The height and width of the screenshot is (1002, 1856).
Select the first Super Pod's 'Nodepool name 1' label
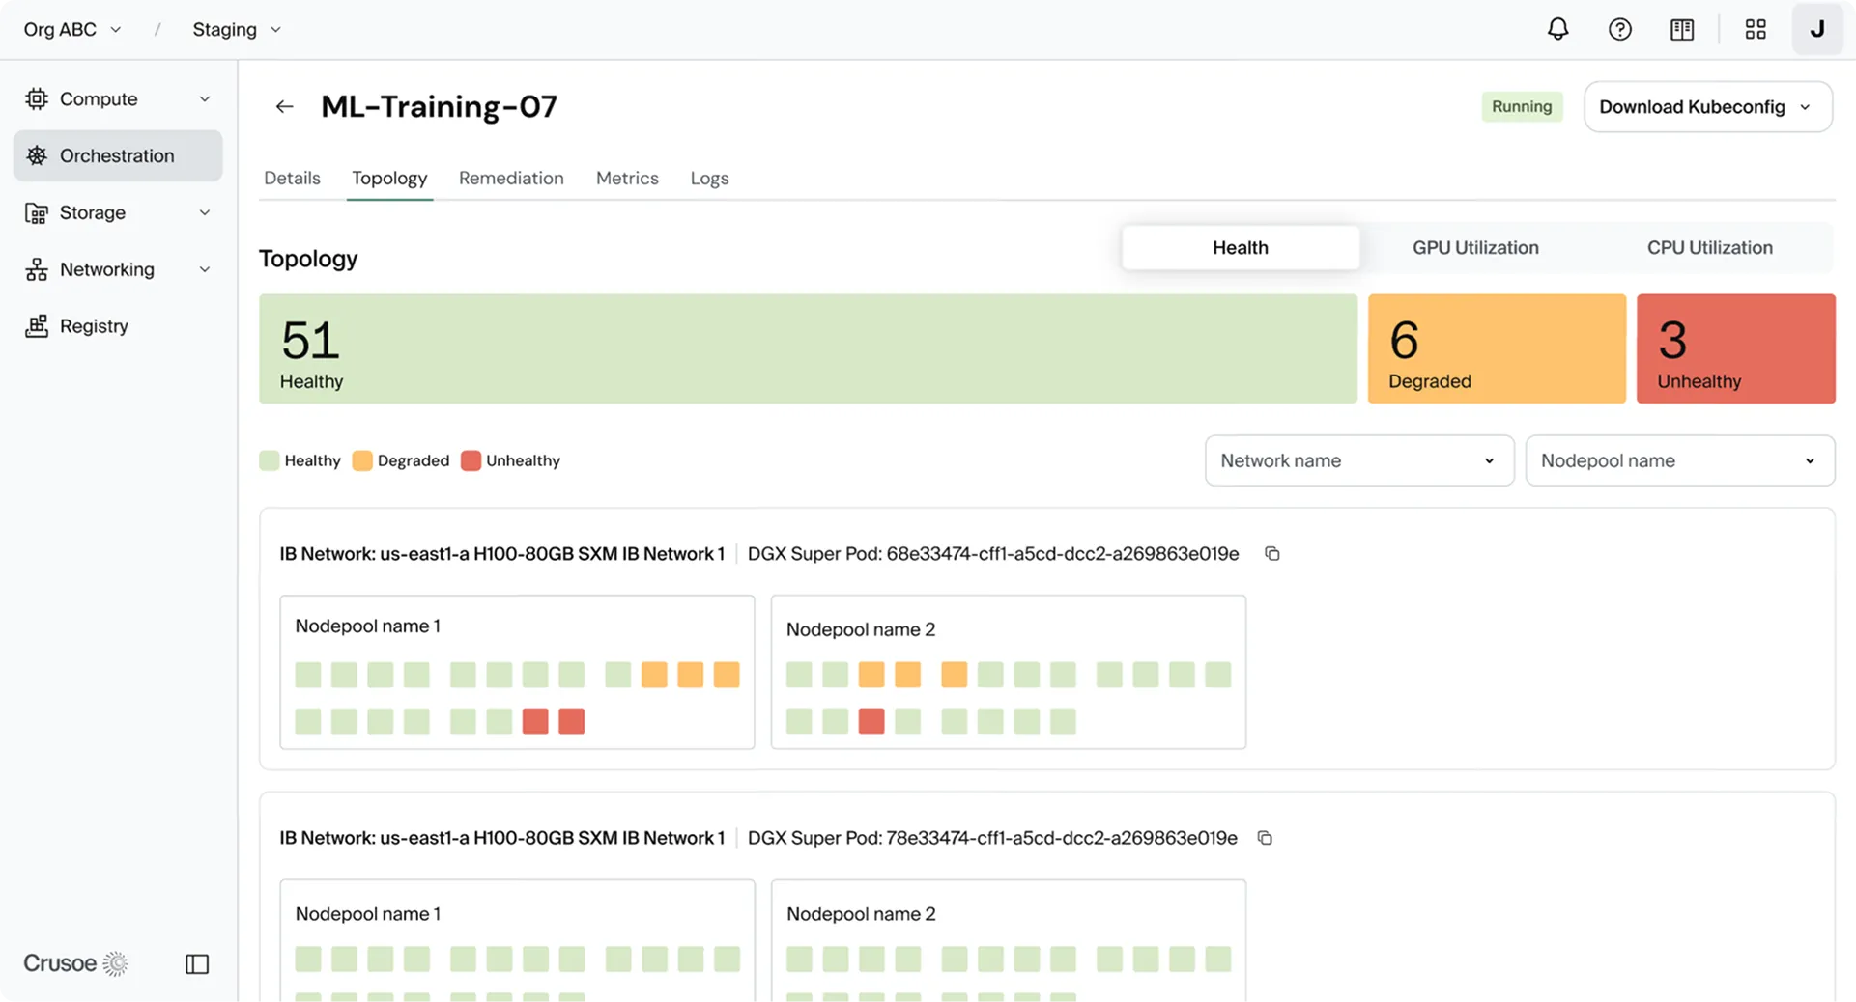367,626
